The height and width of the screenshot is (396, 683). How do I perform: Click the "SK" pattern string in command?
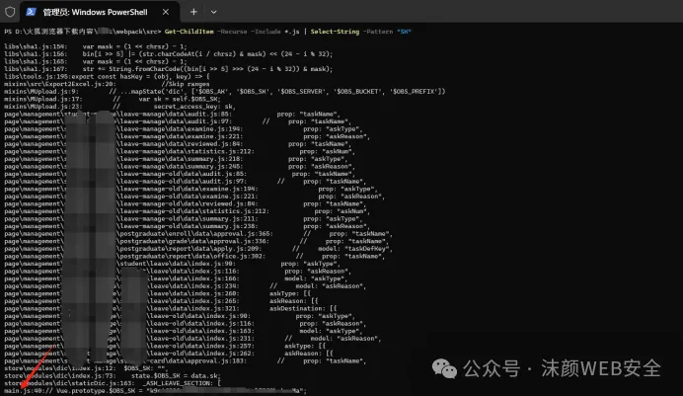point(404,32)
